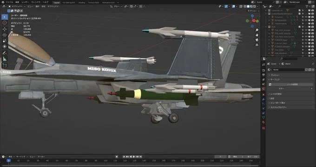Open the Output properties tab
The image size is (316, 167).
click(x=263, y=75)
